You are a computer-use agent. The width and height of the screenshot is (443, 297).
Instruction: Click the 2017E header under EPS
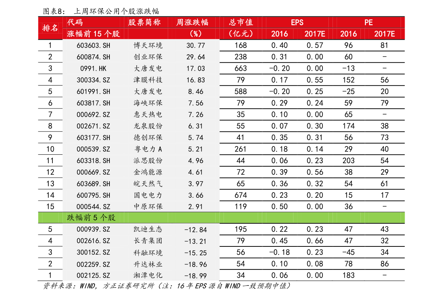click(x=315, y=34)
